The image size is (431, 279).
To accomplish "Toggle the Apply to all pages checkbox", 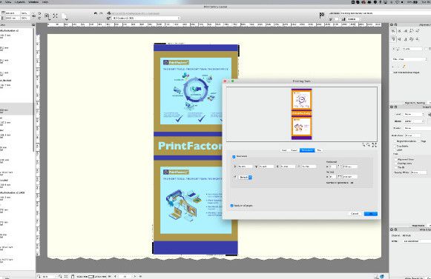I will [231, 206].
